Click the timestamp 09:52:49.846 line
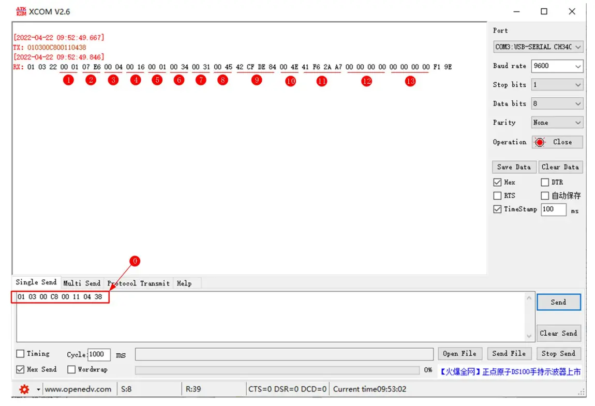The height and width of the screenshot is (406, 595). coord(58,57)
